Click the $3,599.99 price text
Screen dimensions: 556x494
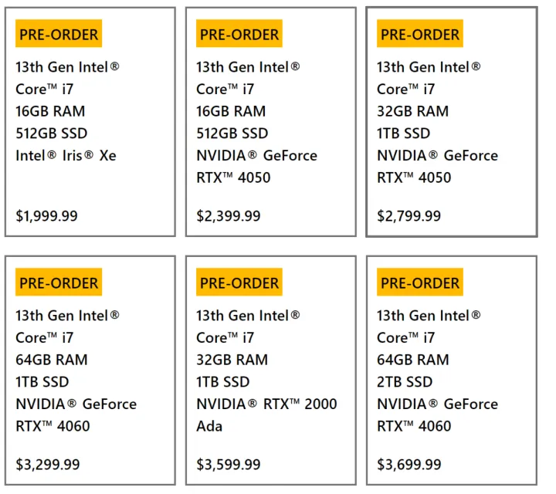point(228,465)
